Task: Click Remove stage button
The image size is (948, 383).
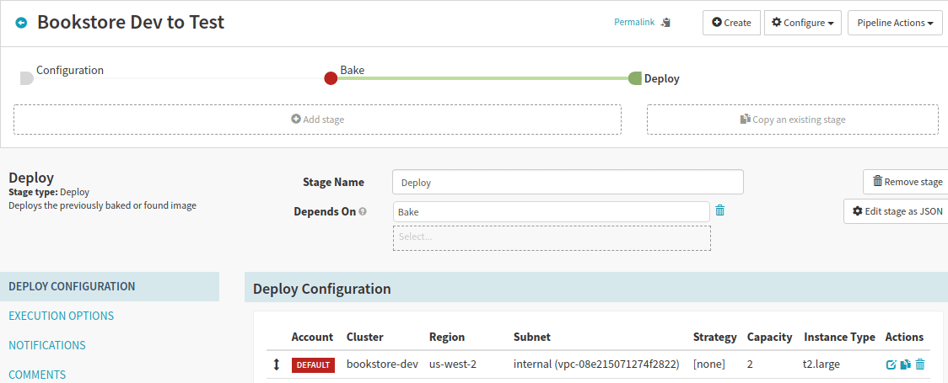Action: pos(907,182)
